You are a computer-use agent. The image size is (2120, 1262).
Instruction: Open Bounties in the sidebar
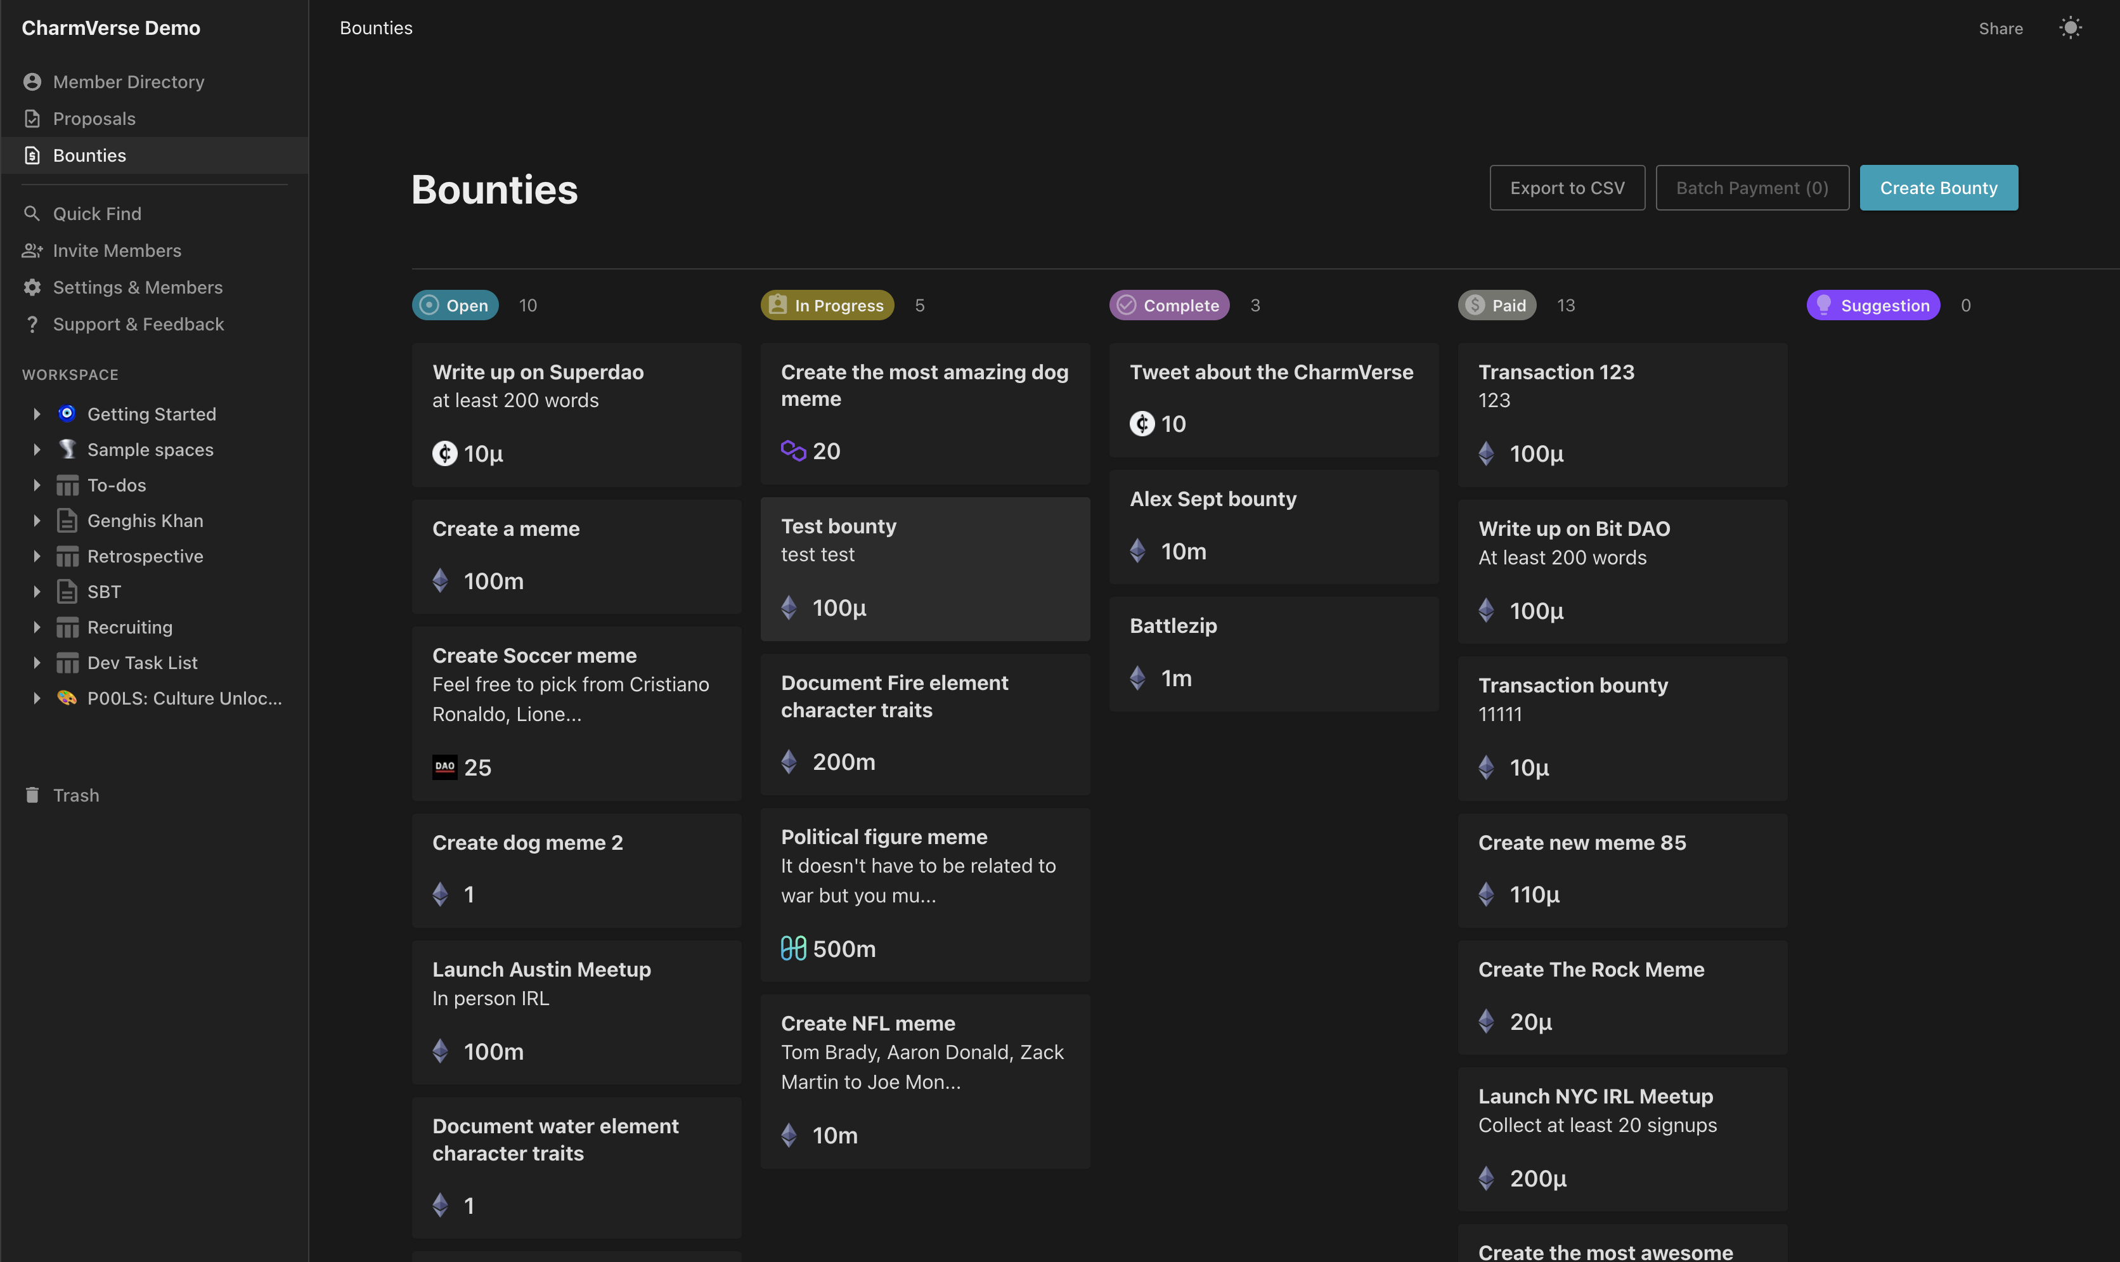89,155
